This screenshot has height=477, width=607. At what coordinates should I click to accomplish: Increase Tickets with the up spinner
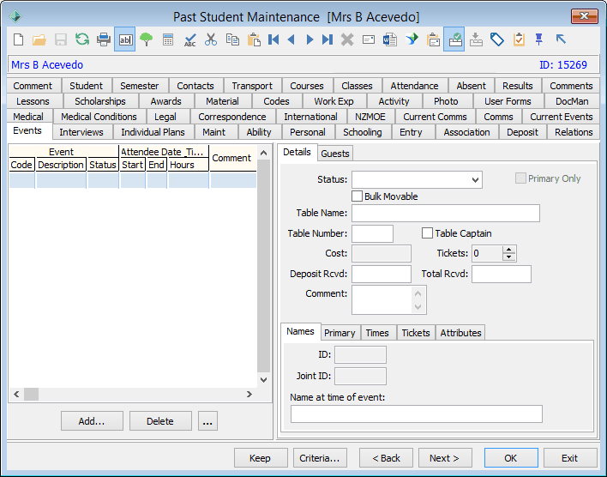[508, 250]
